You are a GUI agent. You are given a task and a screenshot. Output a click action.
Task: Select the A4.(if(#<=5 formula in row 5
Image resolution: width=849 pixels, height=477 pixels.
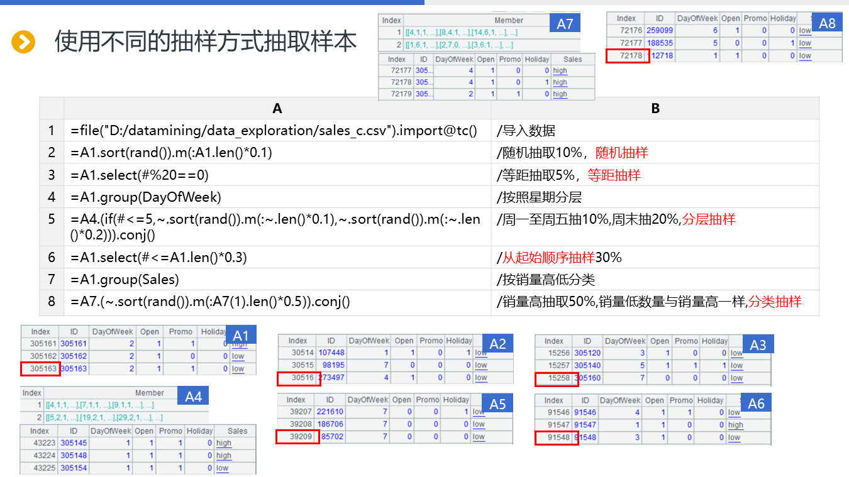coord(277,227)
